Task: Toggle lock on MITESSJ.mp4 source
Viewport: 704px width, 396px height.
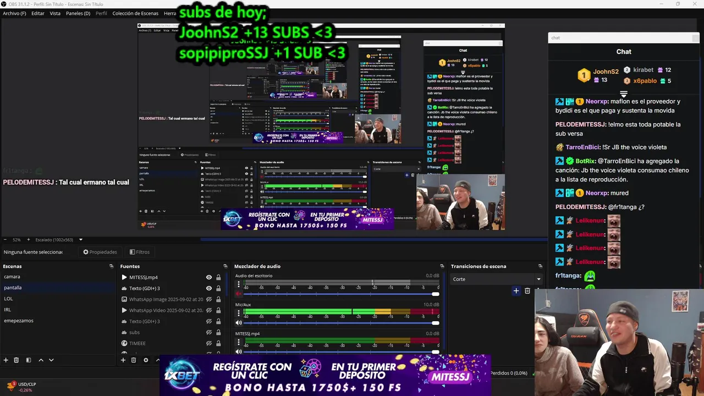Action: (x=218, y=277)
